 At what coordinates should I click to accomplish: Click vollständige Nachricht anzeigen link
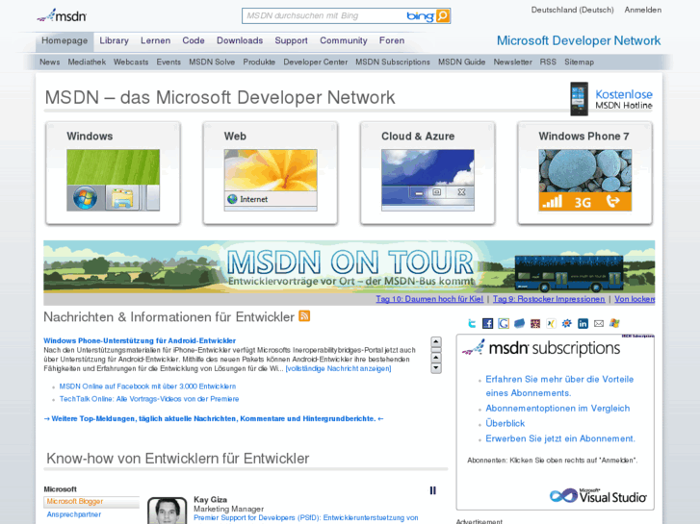click(338, 368)
